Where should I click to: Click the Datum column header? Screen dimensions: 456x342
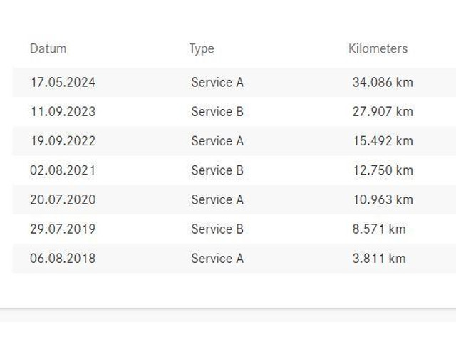pos(48,49)
